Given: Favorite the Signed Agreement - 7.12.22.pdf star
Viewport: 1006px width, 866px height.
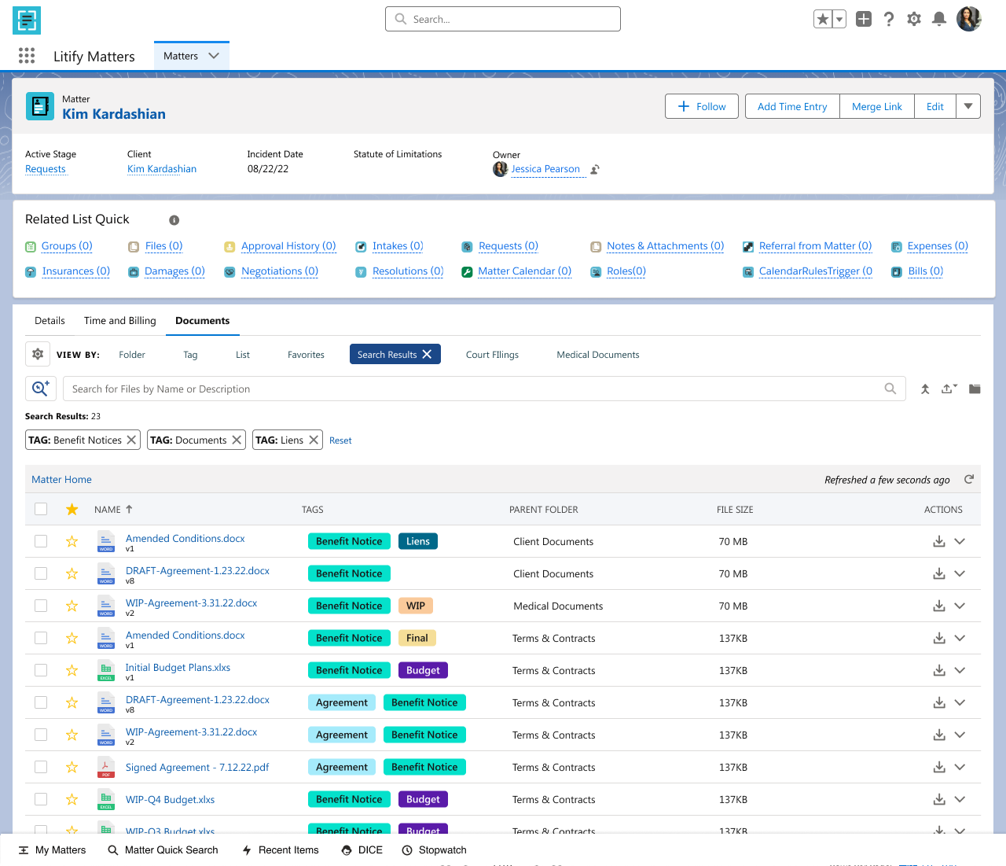Looking at the screenshot, I should (x=72, y=767).
